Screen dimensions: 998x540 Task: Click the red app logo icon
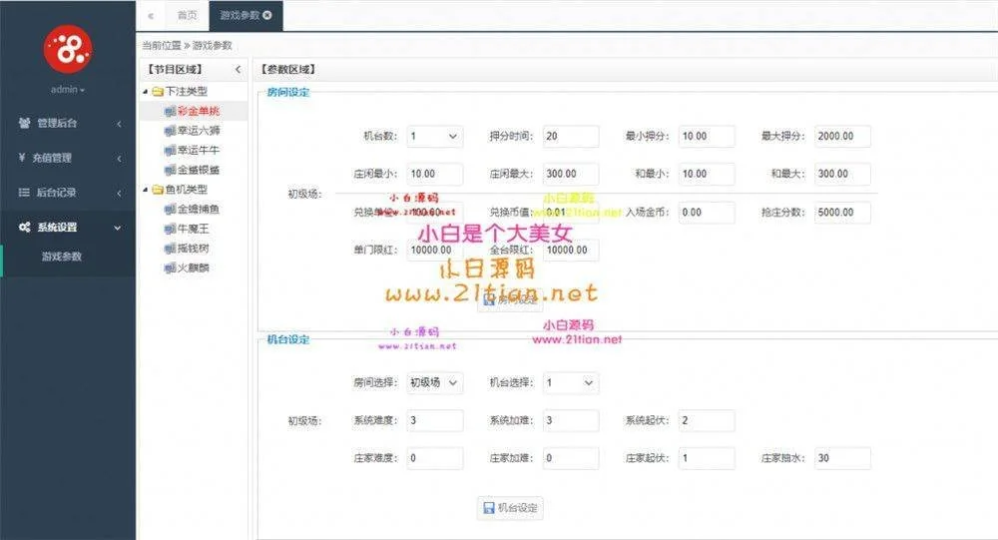pyautogui.click(x=68, y=48)
